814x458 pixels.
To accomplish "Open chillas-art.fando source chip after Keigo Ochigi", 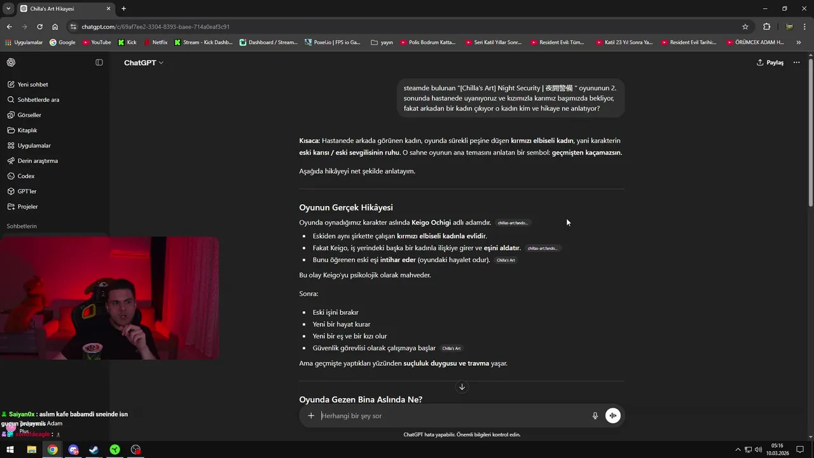I will tap(513, 223).
